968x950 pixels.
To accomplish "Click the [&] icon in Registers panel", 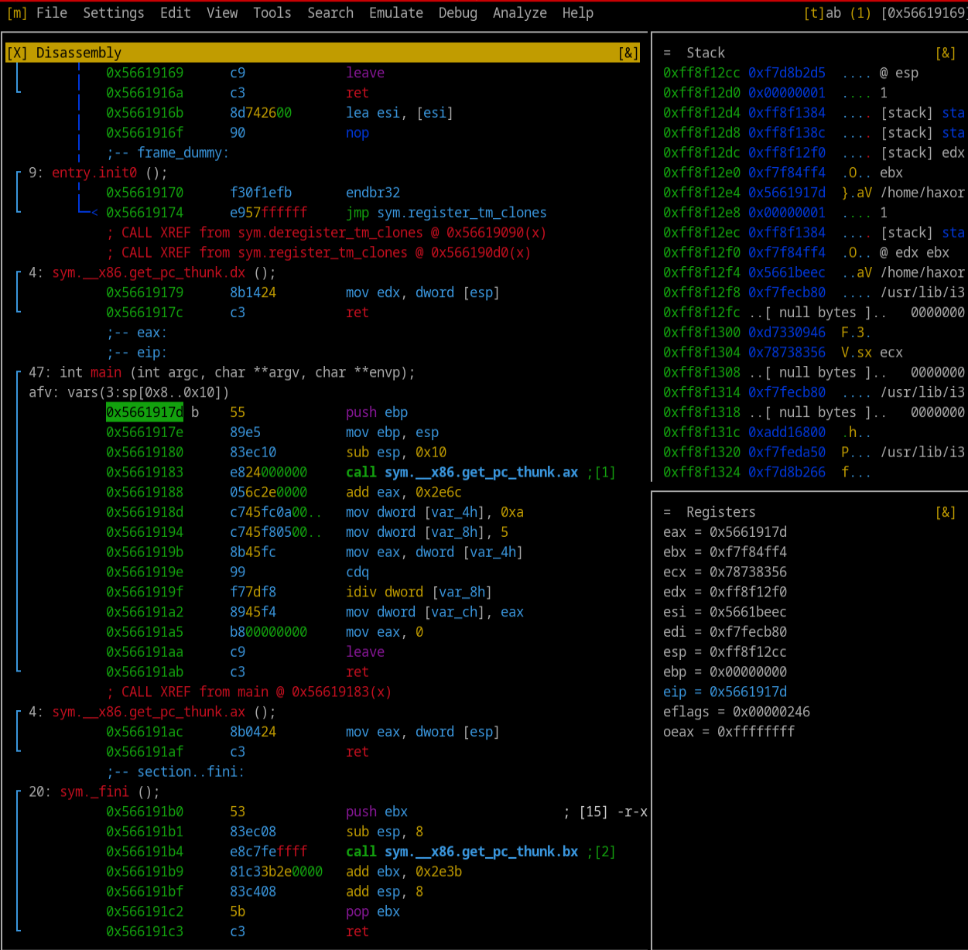I will [x=945, y=512].
